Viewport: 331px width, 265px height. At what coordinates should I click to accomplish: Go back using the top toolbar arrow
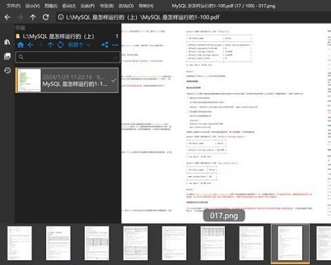click(x=8, y=17)
